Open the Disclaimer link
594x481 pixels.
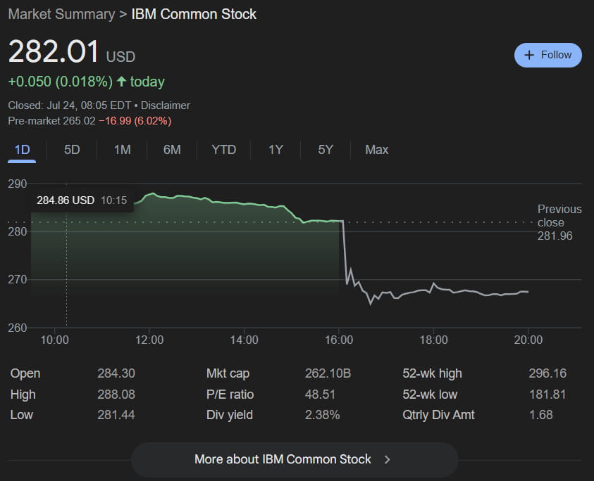click(165, 105)
